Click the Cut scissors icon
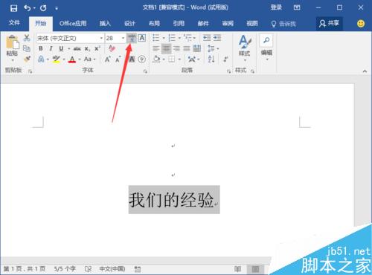Screen dimensions: 372x275 tap(27, 38)
